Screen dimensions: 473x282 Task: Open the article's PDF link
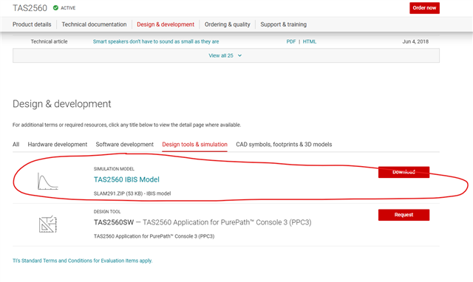pos(290,41)
